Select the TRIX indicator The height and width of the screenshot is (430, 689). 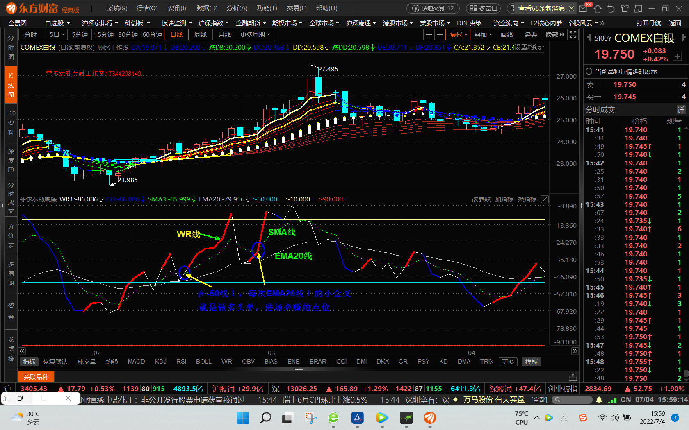coord(487,362)
